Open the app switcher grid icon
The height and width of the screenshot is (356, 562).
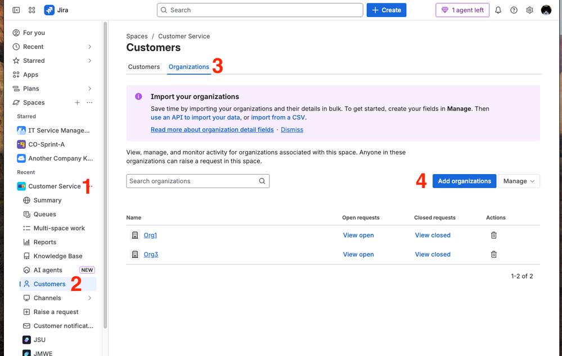pos(32,10)
